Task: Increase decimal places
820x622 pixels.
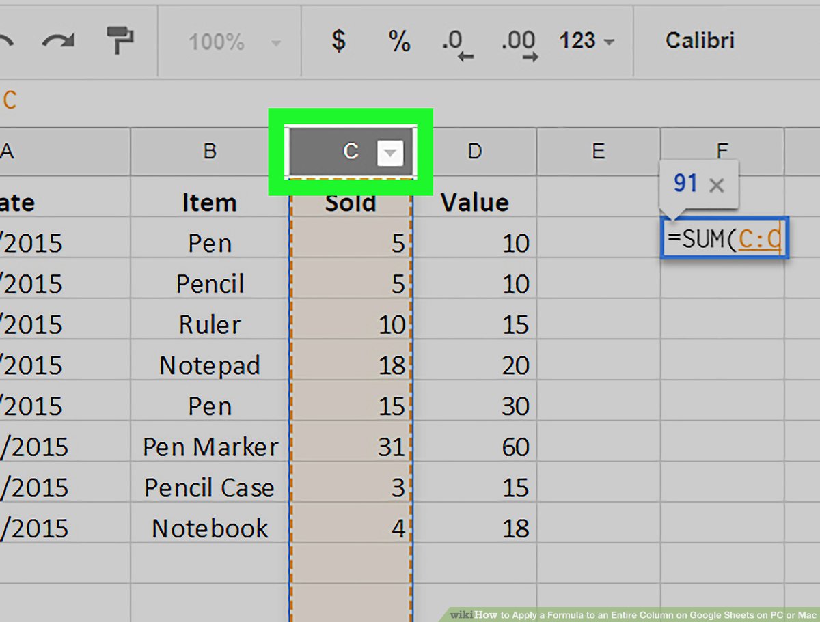Action: click(518, 42)
